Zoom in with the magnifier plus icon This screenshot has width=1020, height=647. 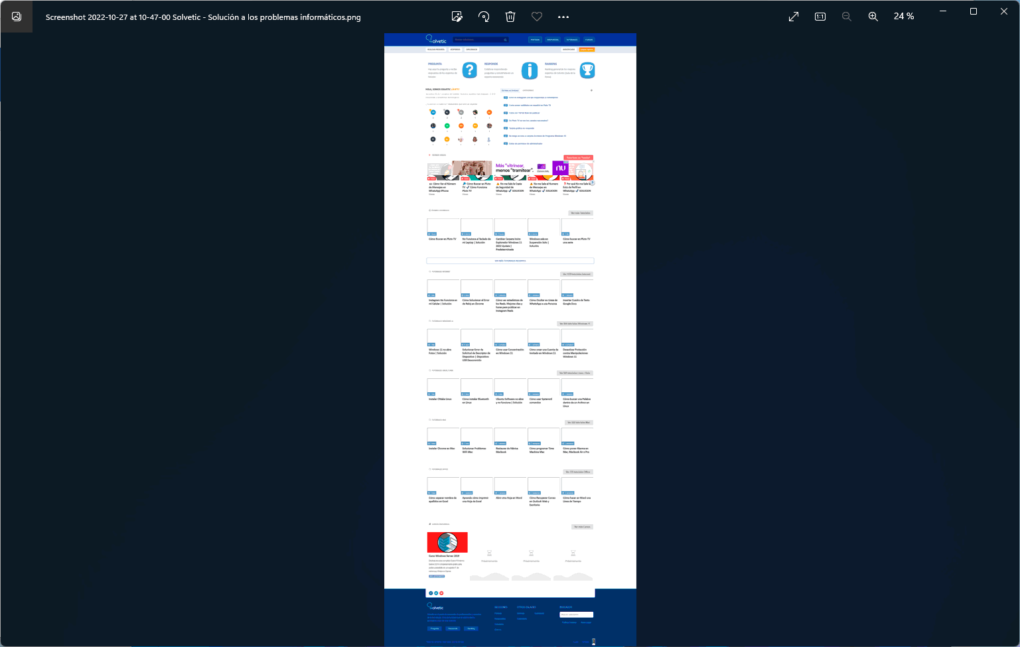(873, 16)
